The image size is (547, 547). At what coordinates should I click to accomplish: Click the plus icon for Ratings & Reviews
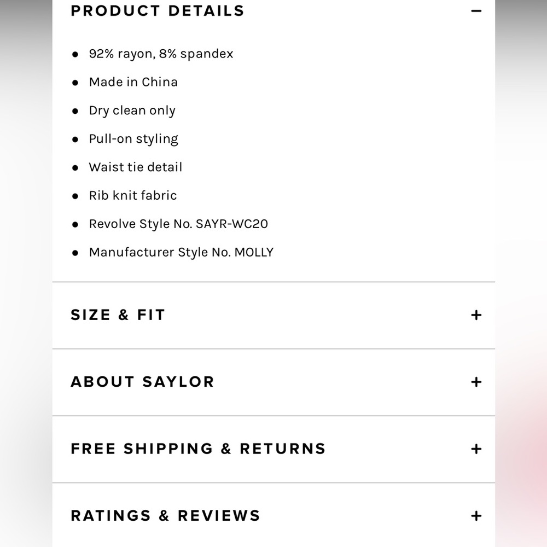(476, 516)
